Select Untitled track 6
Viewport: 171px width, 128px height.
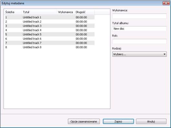(x=32, y=39)
